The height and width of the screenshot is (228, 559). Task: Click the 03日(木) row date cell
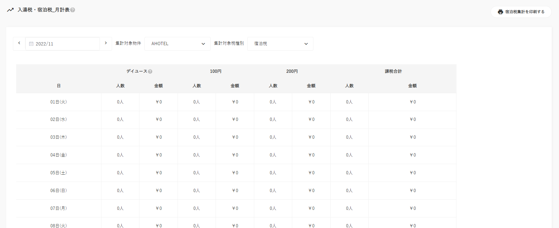(x=59, y=137)
